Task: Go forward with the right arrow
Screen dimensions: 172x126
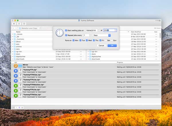Action: pos(16,28)
